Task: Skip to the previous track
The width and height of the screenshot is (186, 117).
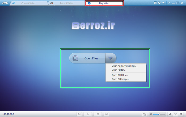Action: pyautogui.click(x=79, y=114)
